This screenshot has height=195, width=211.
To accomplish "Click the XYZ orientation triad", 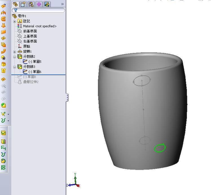I will [73, 180].
